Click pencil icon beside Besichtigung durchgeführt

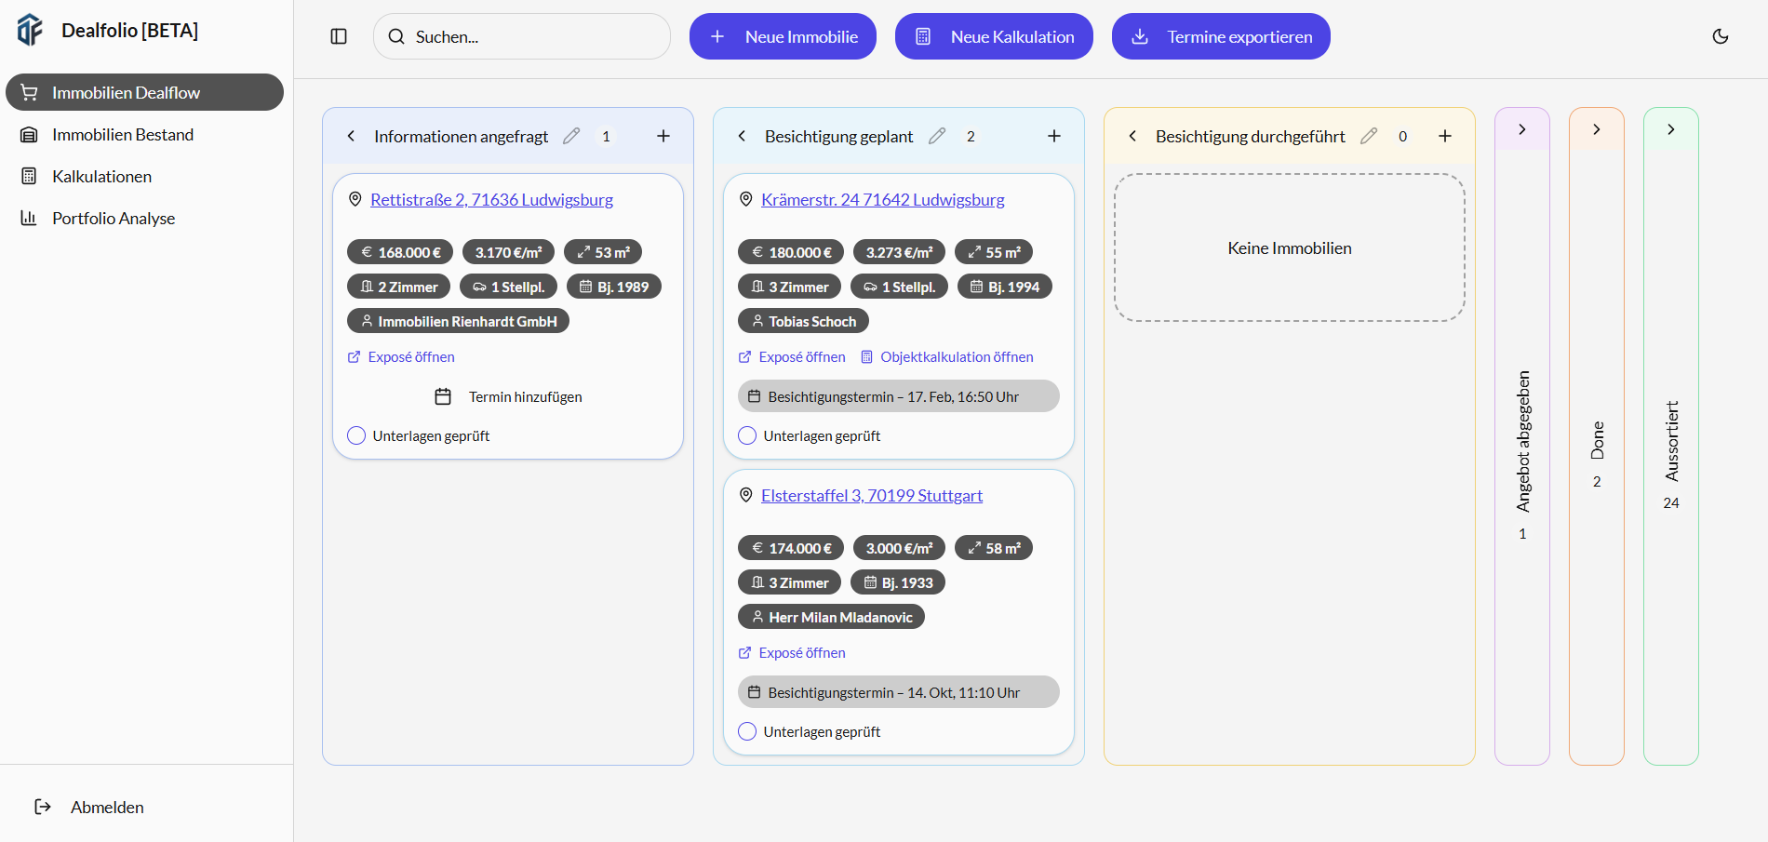(x=1369, y=136)
